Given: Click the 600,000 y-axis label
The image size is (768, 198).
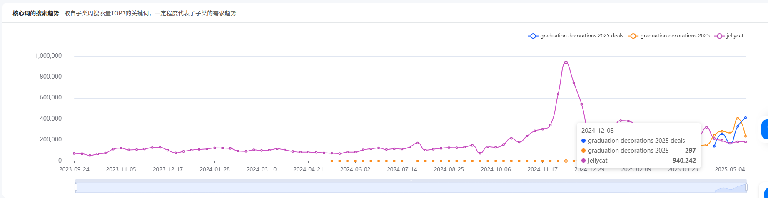Looking at the screenshot, I should pyautogui.click(x=51, y=97).
